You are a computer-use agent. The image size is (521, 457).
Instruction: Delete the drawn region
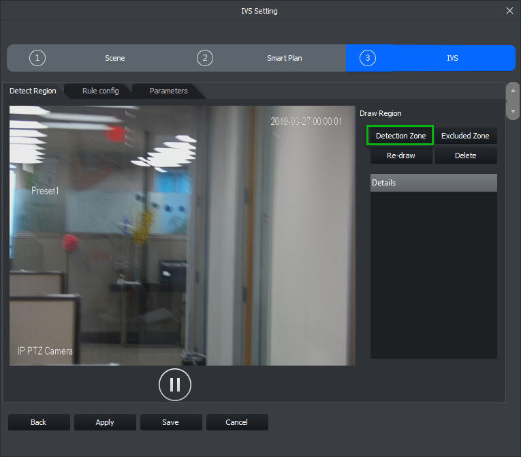click(465, 156)
